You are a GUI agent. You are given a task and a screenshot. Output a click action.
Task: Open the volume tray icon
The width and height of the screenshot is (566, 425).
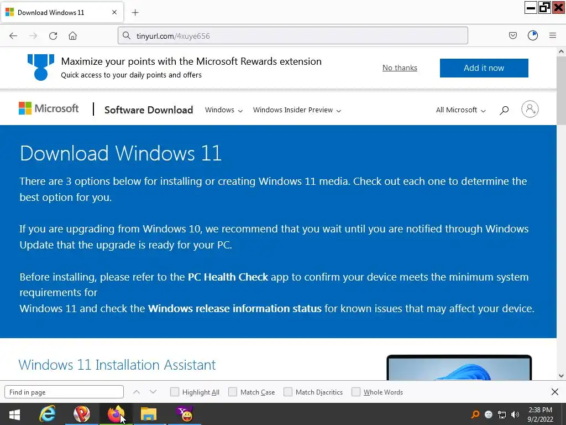(515, 414)
